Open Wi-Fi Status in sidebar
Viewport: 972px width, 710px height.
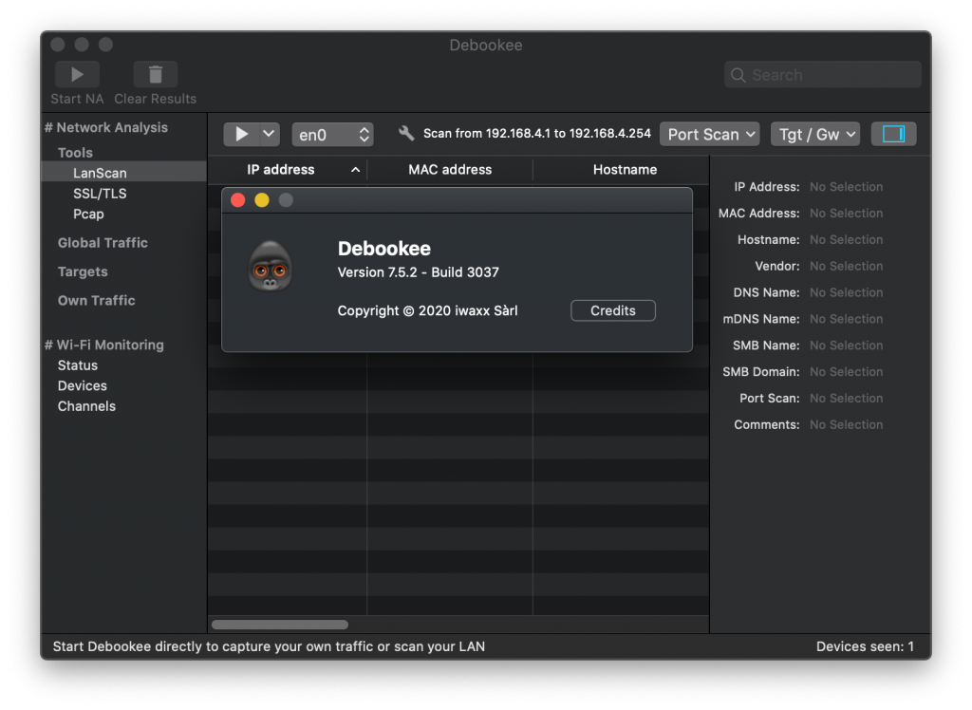pyautogui.click(x=78, y=365)
